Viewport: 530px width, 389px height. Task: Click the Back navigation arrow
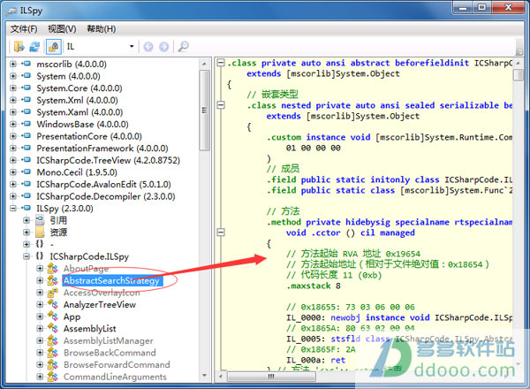pos(148,46)
